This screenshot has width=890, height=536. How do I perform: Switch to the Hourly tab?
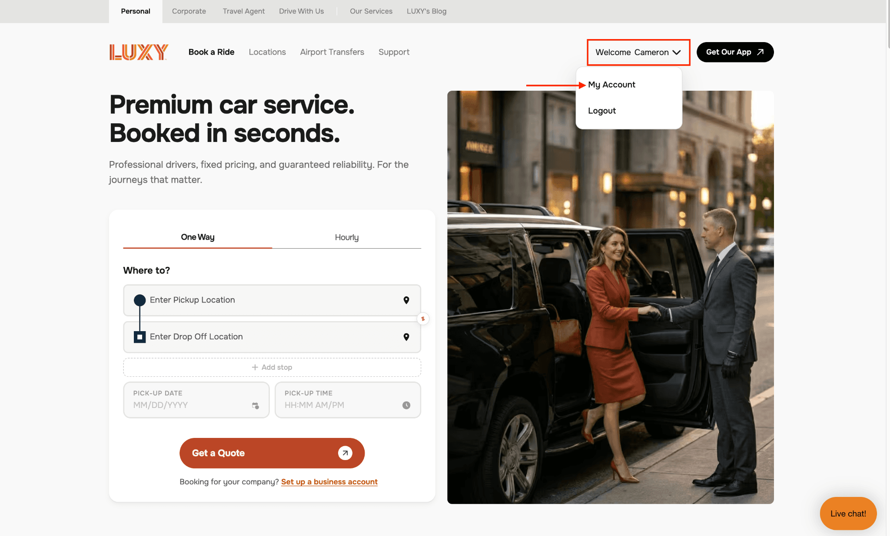coord(347,237)
